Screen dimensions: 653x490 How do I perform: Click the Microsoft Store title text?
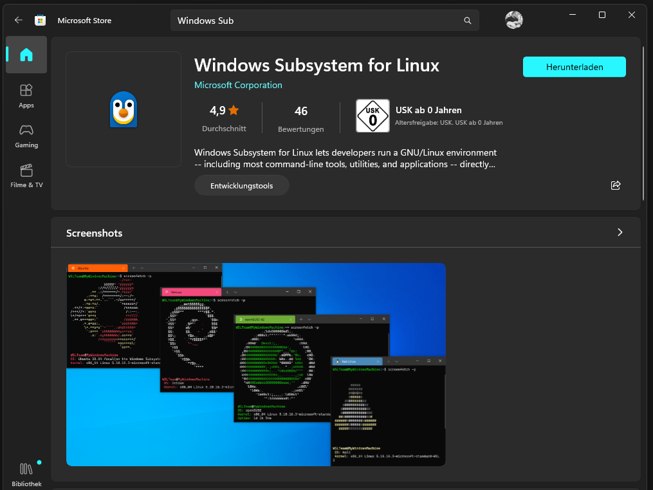[x=84, y=21]
